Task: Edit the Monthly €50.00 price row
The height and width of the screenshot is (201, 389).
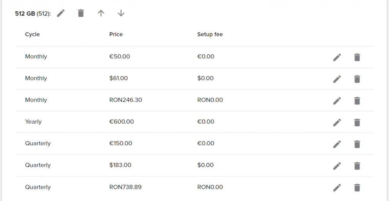Action: point(337,57)
